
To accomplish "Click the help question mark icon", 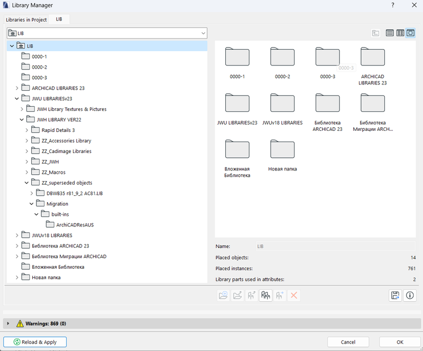I will 393,5.
